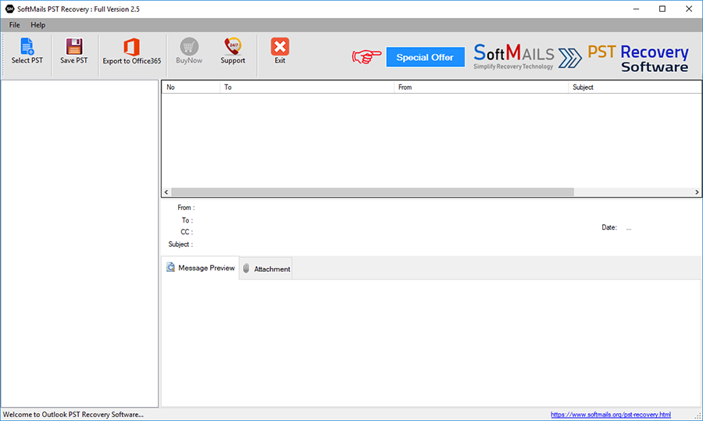Click the horizontal scrollbar left arrow
The width and height of the screenshot is (703, 421).
pos(166,192)
